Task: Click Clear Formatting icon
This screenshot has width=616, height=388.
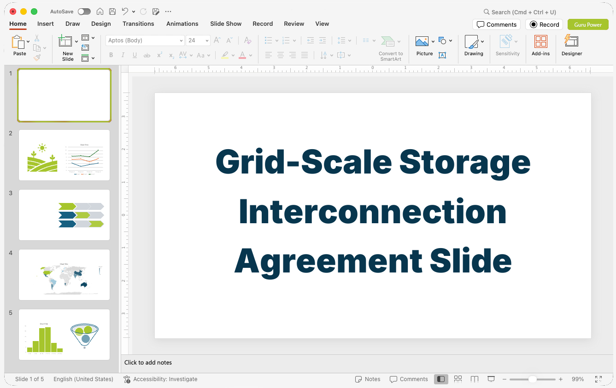Action: (x=247, y=41)
